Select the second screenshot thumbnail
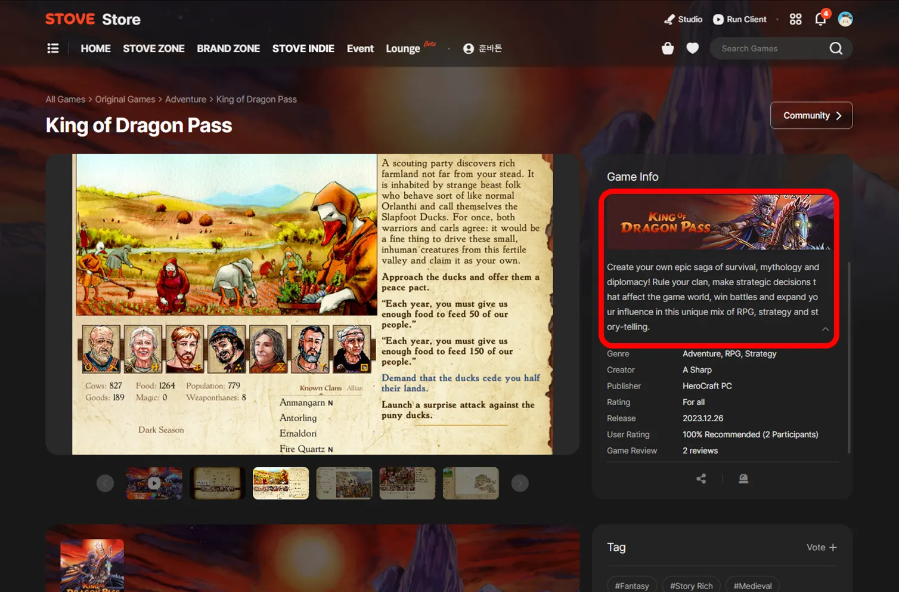Image resolution: width=899 pixels, height=592 pixels. [x=218, y=483]
